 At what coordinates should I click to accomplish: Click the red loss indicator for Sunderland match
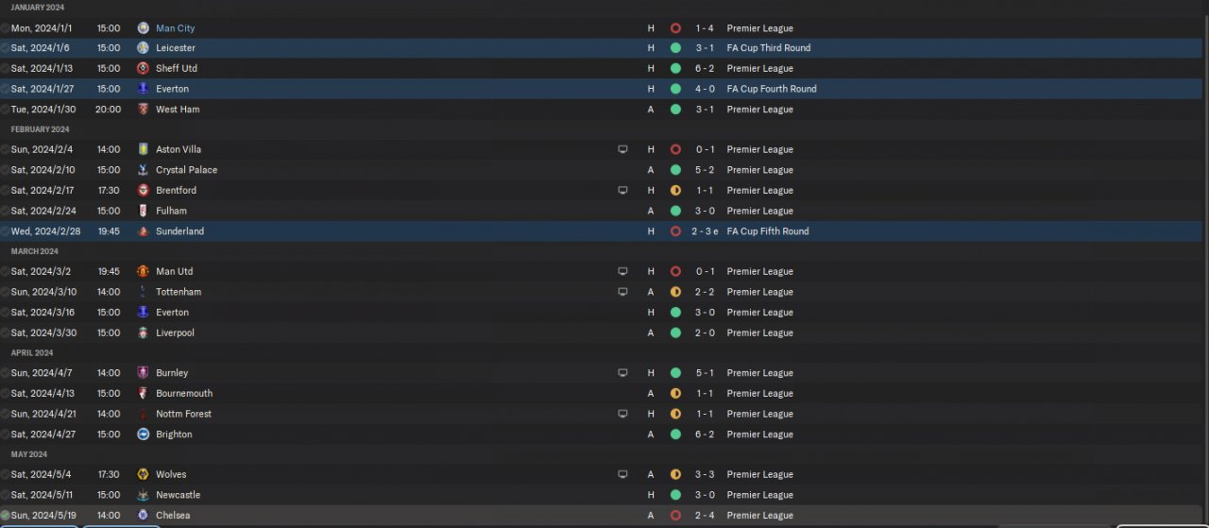675,231
